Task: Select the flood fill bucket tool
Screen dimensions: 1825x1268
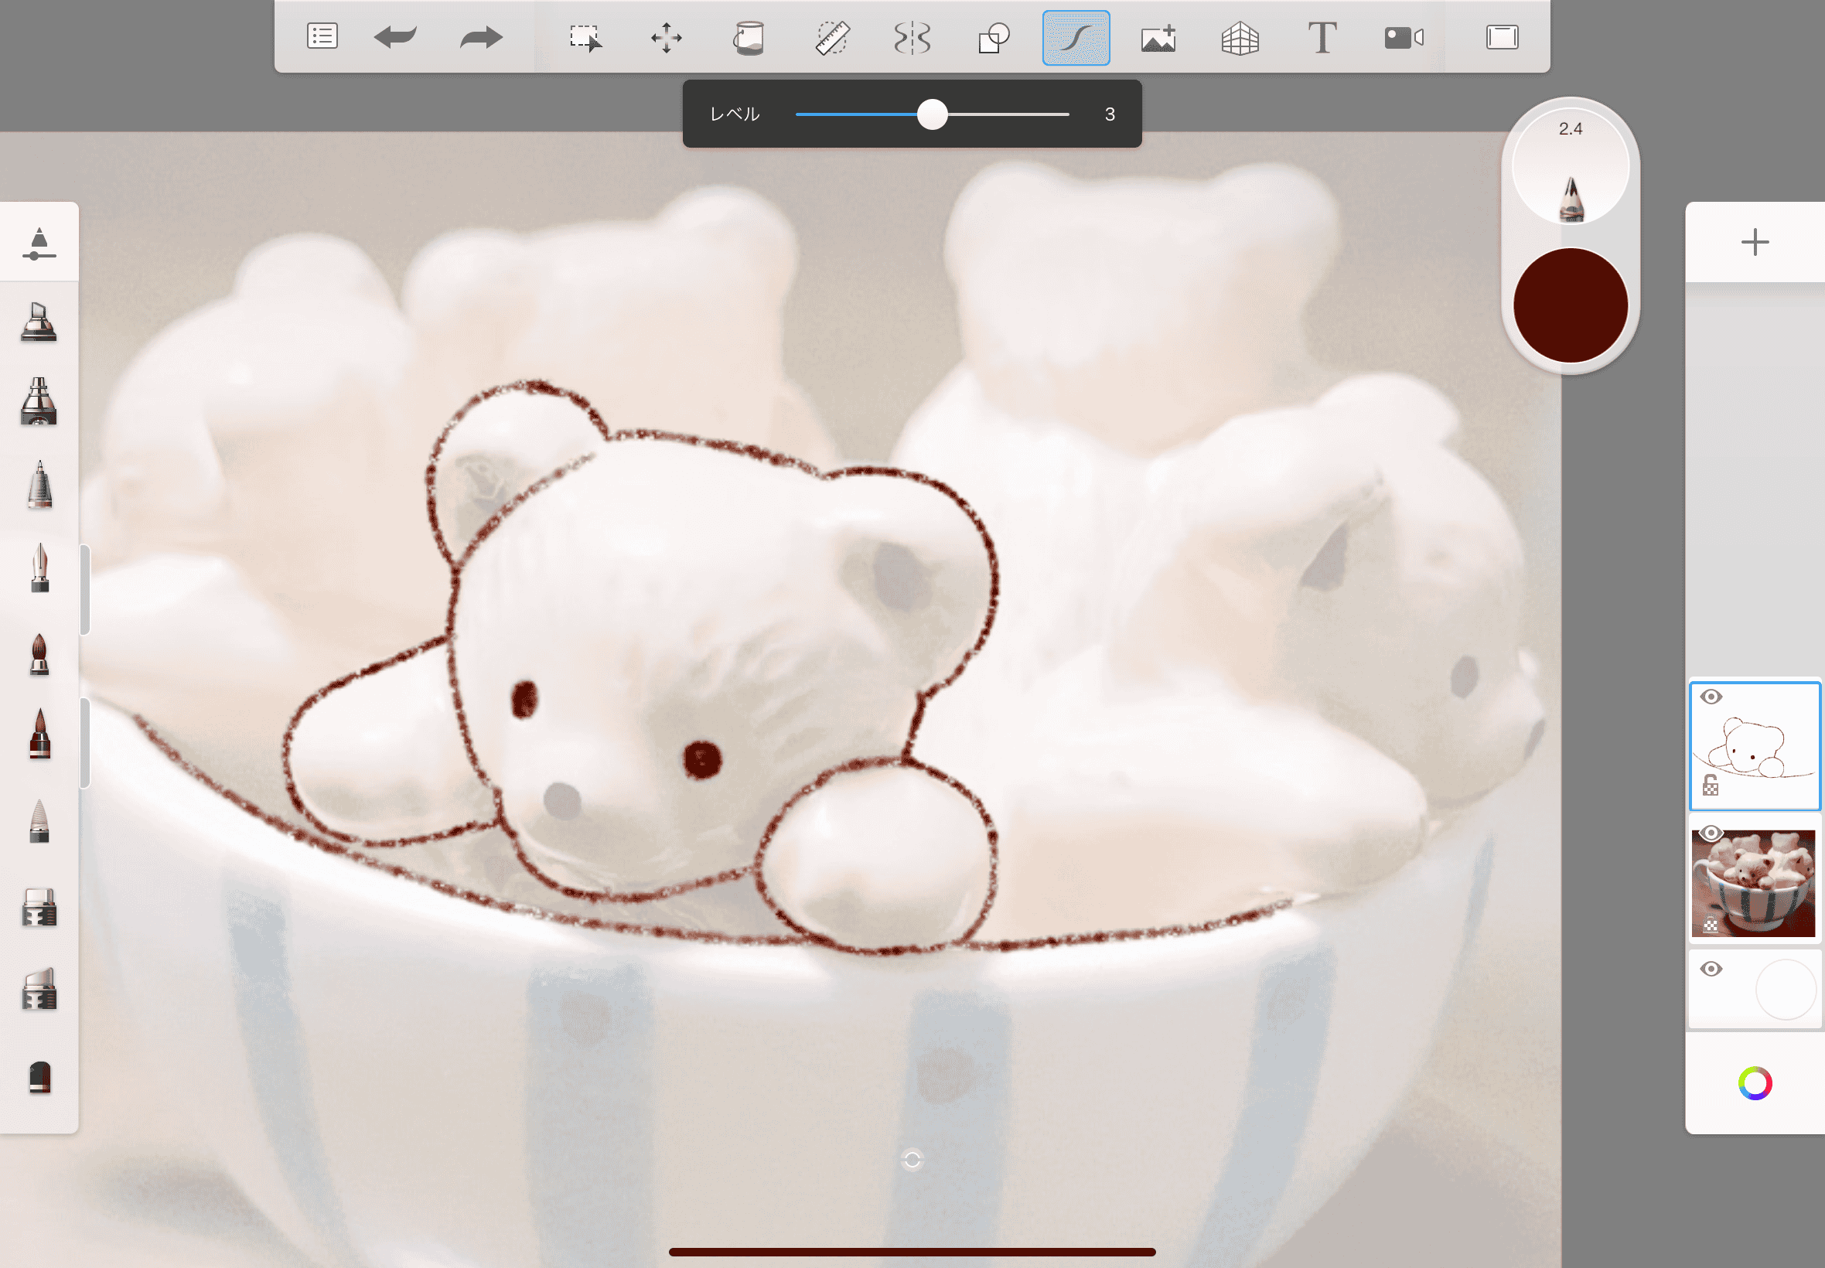Action: click(x=748, y=37)
